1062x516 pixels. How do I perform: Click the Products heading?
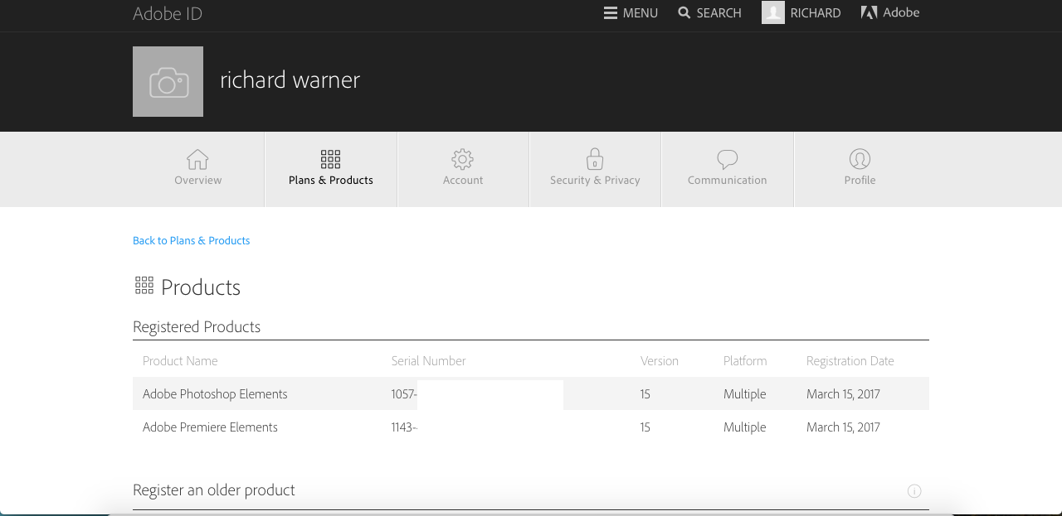201,287
